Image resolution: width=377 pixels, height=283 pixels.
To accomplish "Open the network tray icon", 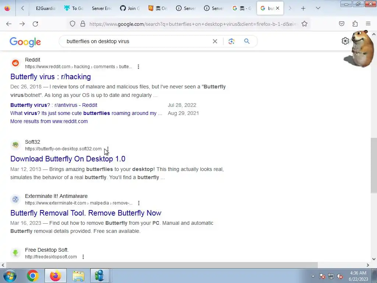I will tap(331, 276).
